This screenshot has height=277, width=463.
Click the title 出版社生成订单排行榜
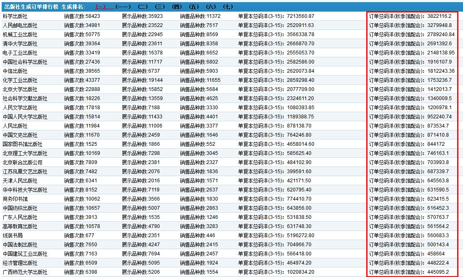click(x=31, y=7)
